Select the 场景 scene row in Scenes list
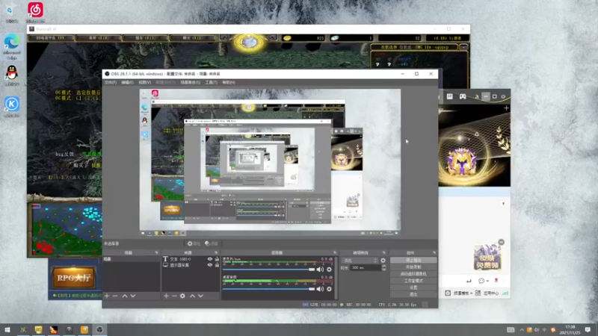The image size is (598, 336). (x=131, y=259)
